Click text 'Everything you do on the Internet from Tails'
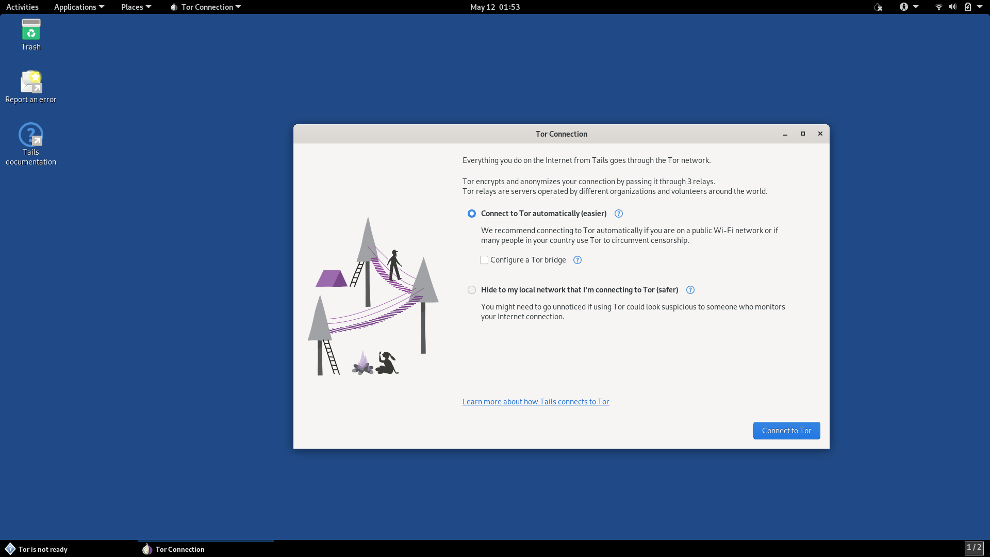 point(535,160)
